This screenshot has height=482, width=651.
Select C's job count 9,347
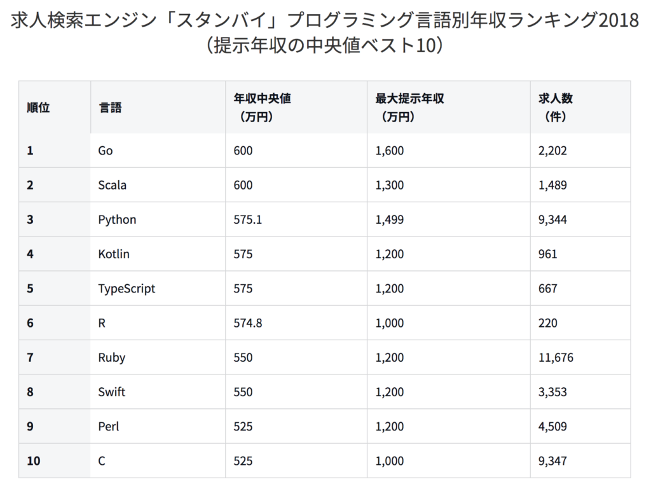pyautogui.click(x=552, y=460)
